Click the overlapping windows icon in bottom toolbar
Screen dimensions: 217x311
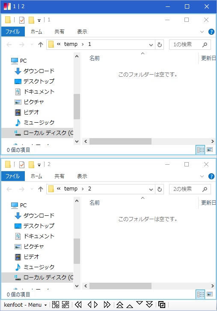coord(162,305)
